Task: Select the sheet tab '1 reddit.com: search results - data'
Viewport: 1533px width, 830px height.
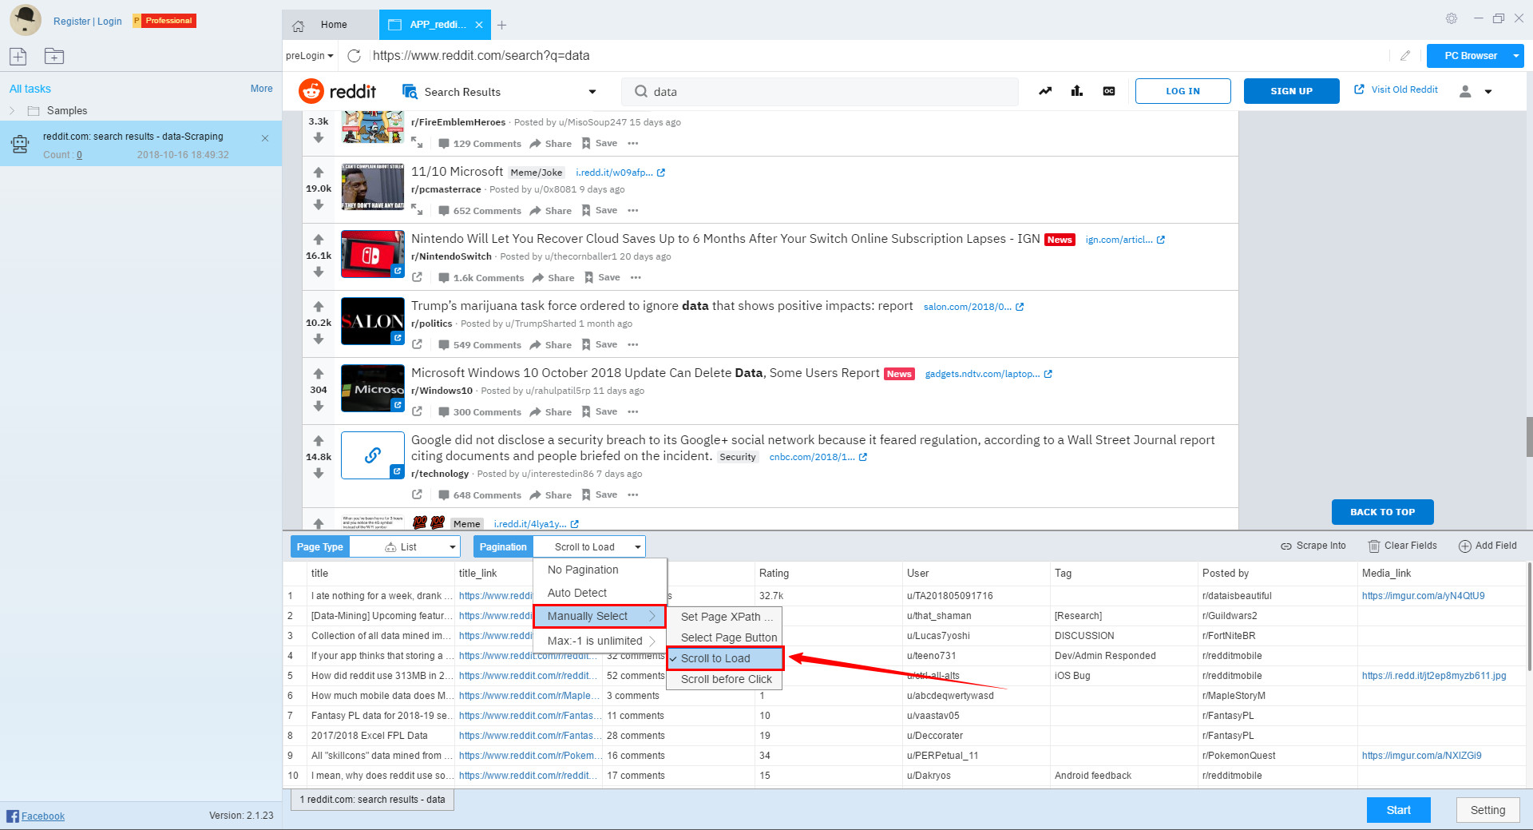Action: click(x=373, y=800)
